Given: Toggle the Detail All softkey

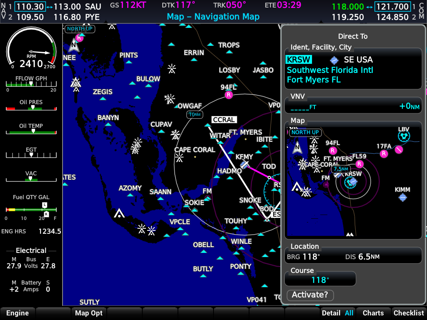Looking at the screenshot, I should point(338,313).
